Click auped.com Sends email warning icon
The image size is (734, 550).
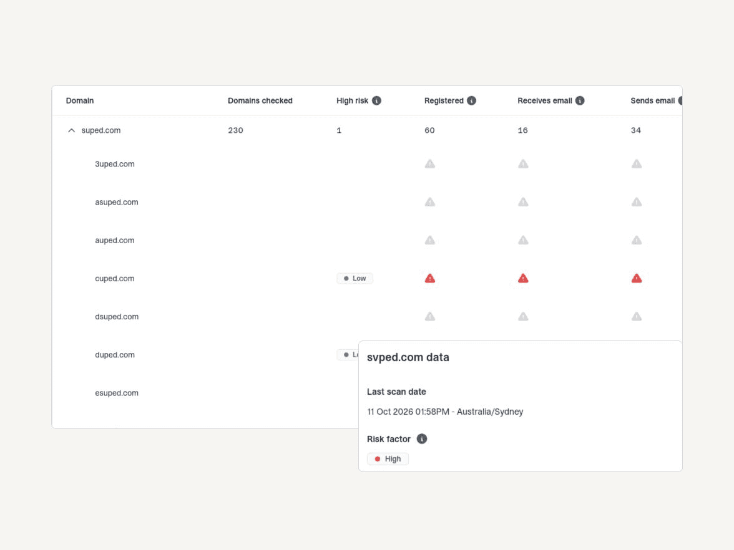click(636, 241)
